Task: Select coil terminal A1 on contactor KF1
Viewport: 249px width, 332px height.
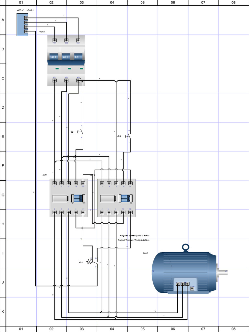Action: [x=83, y=183]
